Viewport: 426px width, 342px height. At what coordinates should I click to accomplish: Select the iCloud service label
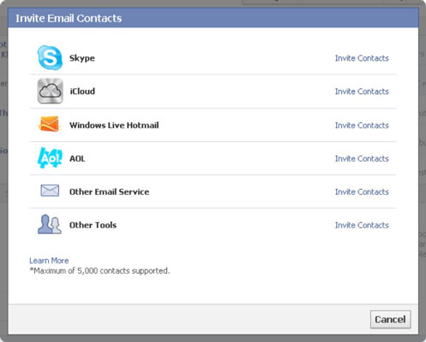pyautogui.click(x=82, y=91)
